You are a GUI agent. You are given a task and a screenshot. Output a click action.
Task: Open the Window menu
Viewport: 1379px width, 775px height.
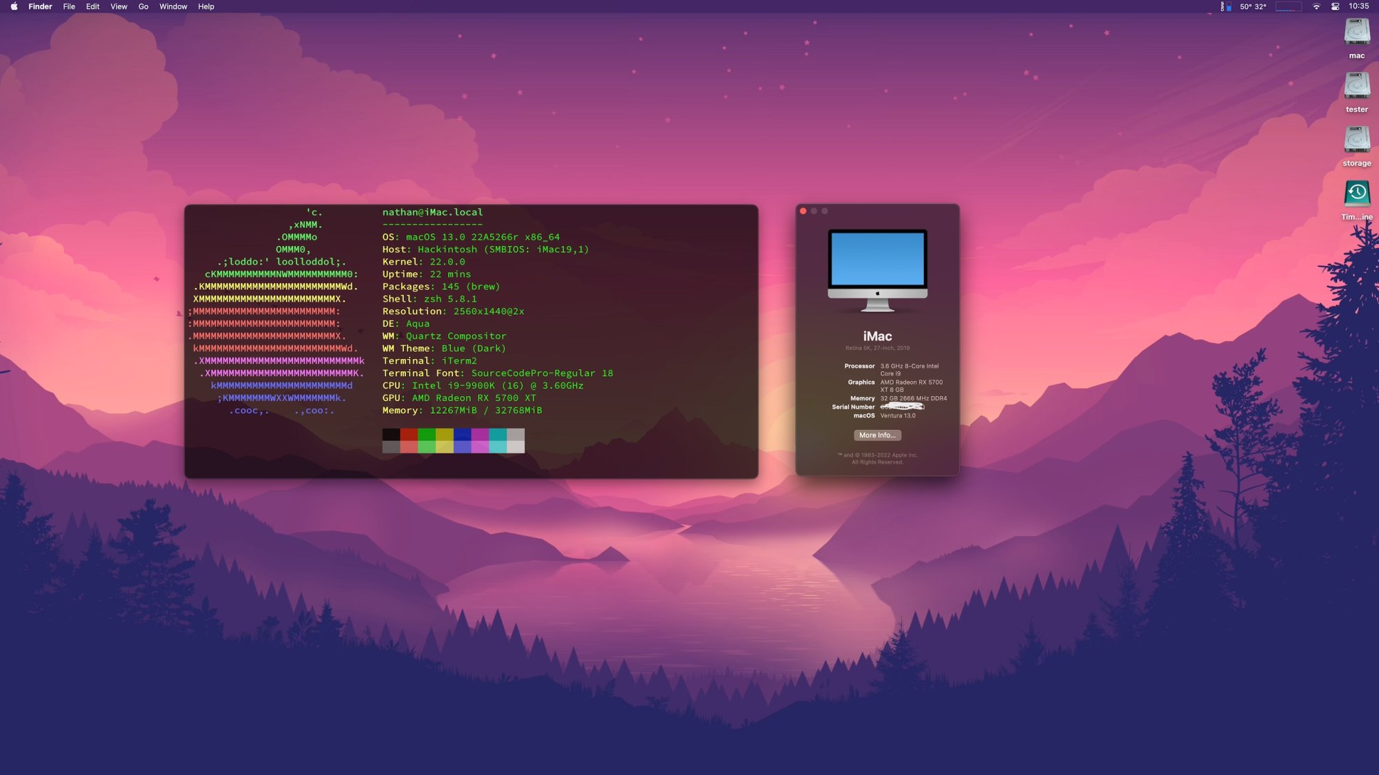pyautogui.click(x=173, y=6)
